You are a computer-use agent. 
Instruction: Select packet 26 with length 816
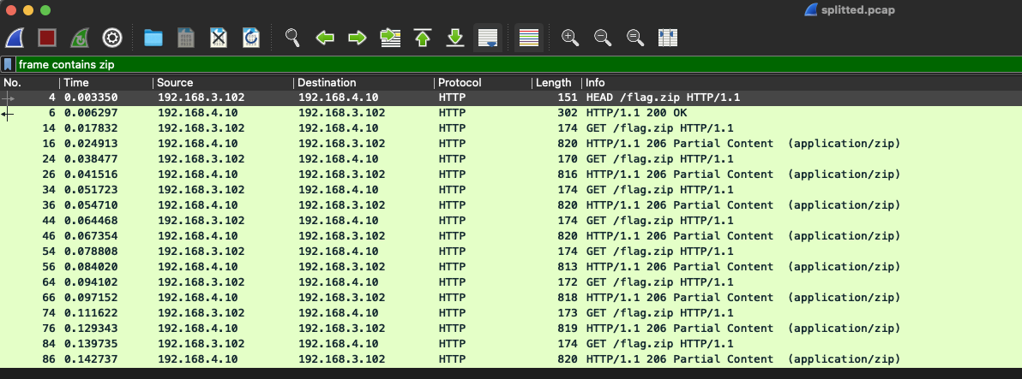coord(511,175)
